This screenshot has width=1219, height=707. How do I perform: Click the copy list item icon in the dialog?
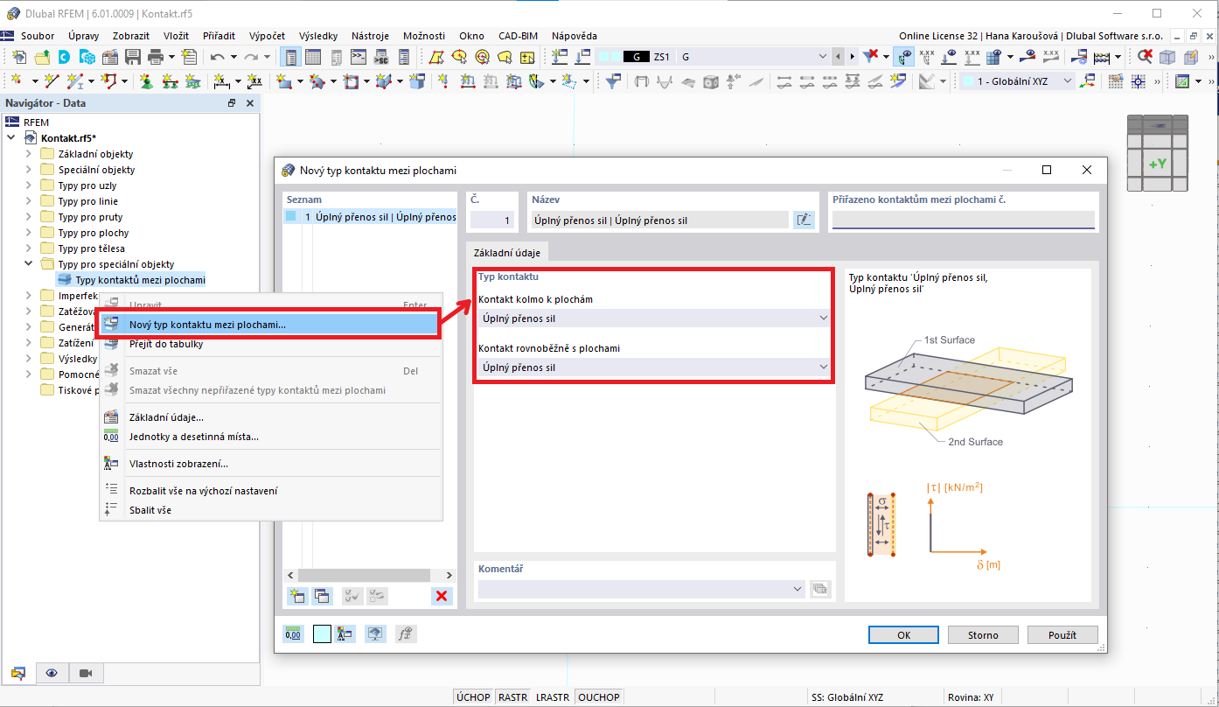[x=322, y=596]
